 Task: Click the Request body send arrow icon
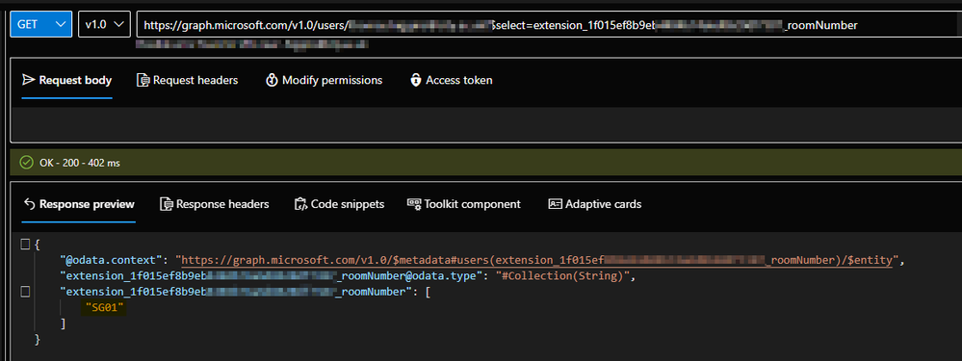click(x=28, y=80)
